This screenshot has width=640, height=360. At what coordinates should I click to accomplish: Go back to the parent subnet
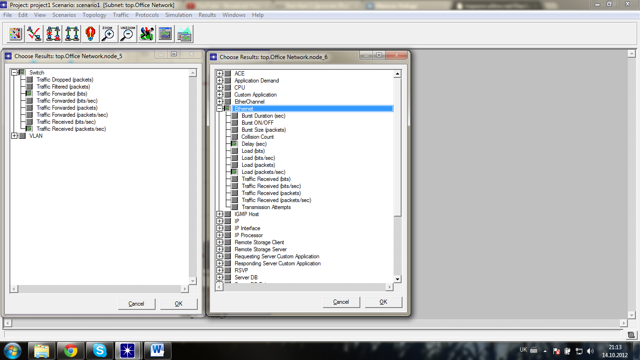point(90,34)
